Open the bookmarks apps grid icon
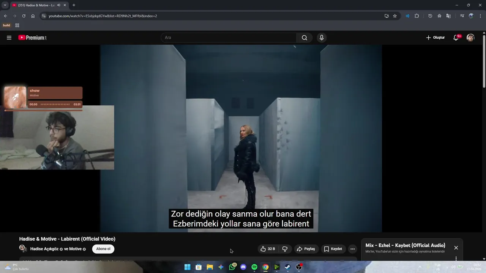 tap(17, 25)
